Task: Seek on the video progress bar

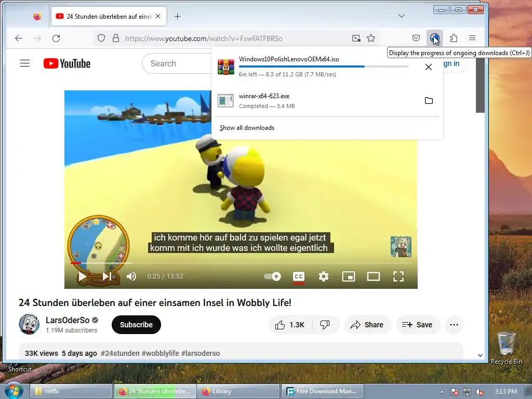Action: click(241, 263)
